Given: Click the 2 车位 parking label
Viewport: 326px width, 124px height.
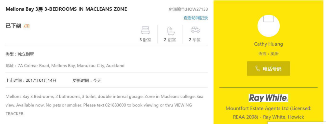Looking at the screenshot, I should pyautogui.click(x=195, y=40).
